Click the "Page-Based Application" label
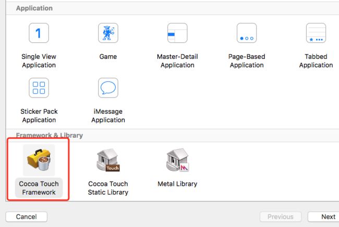Screen dimensions: 339x227 tap(247, 61)
